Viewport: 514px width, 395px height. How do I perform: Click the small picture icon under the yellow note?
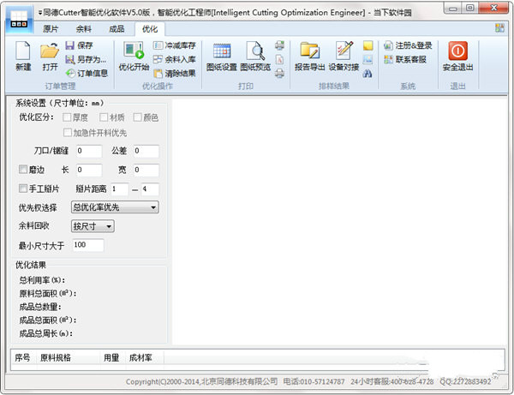click(368, 59)
